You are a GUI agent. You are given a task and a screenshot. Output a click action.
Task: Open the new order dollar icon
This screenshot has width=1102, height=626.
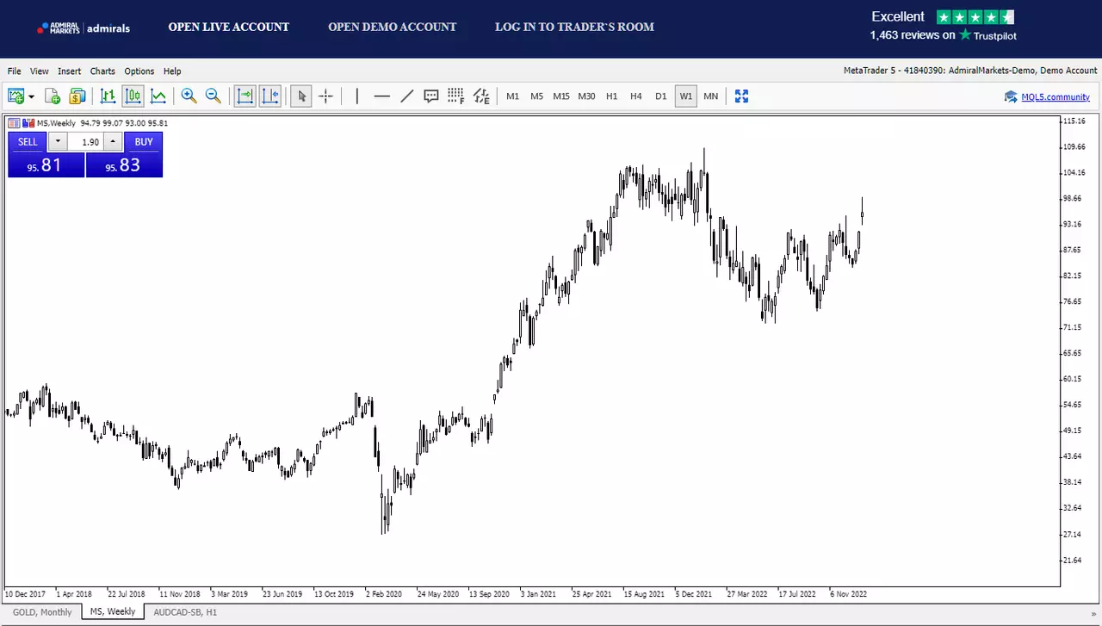[77, 96]
